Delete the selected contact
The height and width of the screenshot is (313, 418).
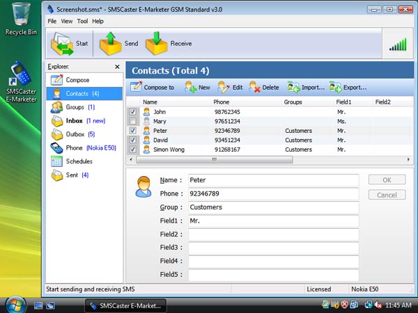click(264, 88)
